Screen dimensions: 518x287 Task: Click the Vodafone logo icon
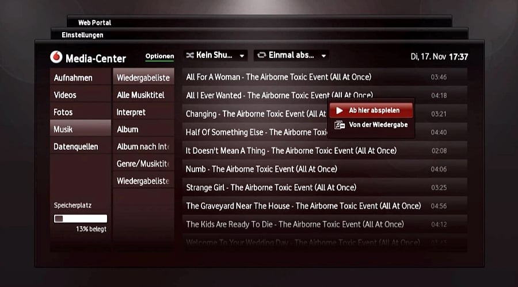click(56, 57)
